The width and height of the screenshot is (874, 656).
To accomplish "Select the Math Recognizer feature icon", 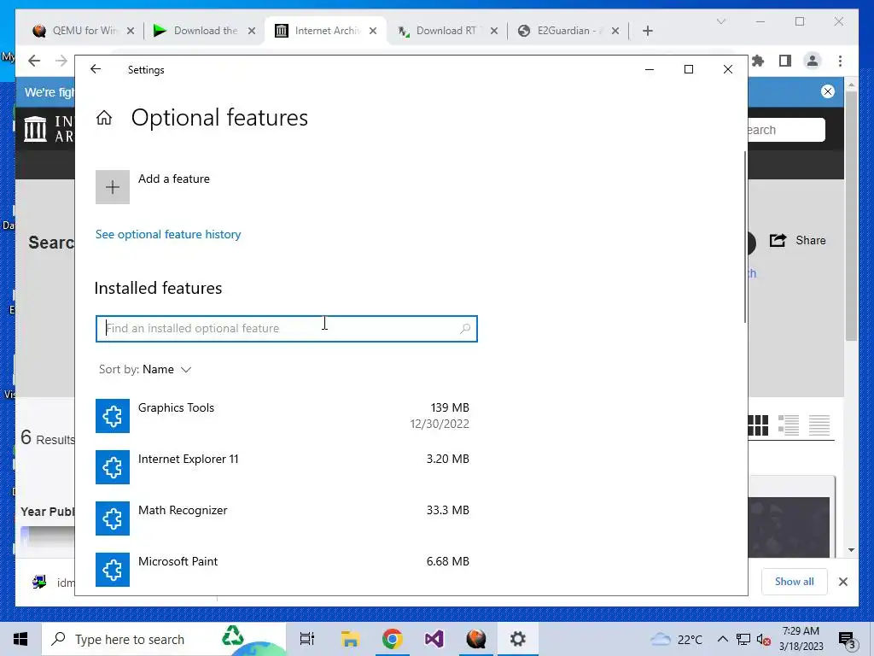I will pos(113,518).
